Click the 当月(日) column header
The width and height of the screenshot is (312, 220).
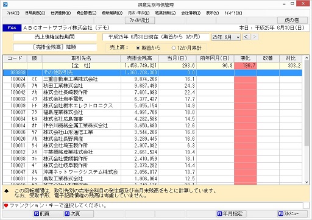point(177,59)
